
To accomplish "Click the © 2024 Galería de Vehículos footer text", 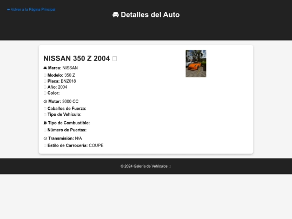I will 144,167.
